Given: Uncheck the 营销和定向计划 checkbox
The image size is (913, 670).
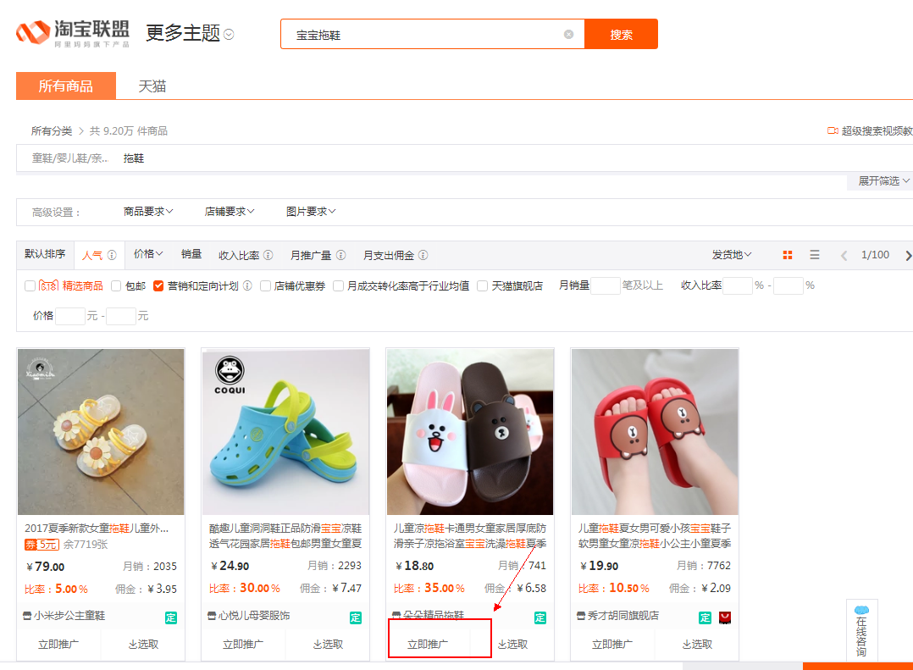Looking at the screenshot, I should pos(158,285).
